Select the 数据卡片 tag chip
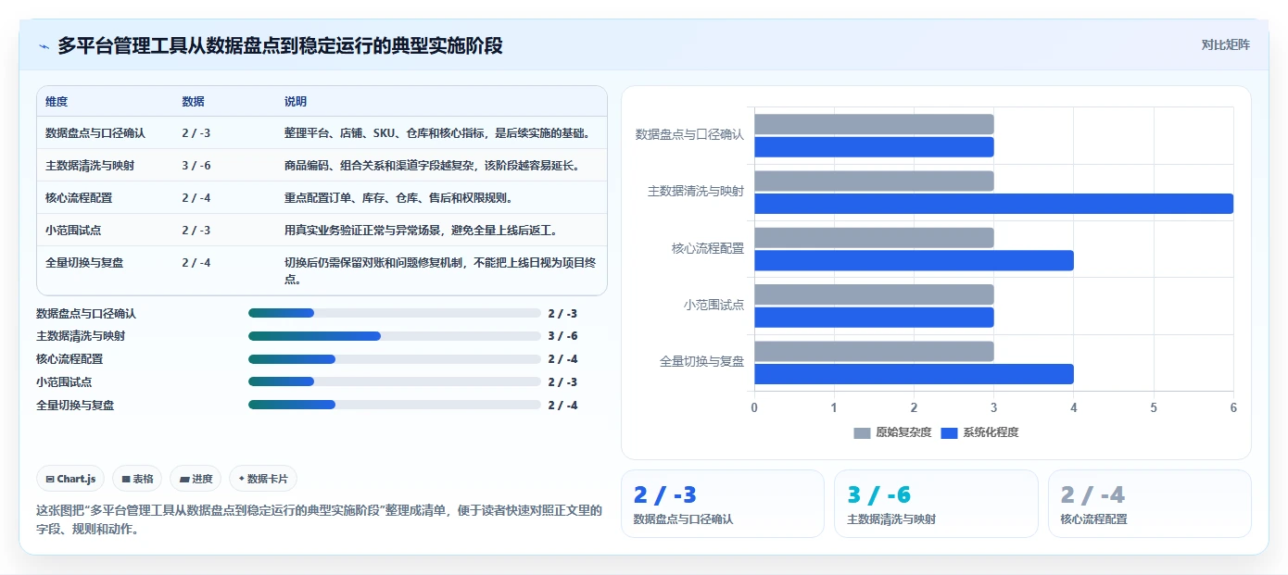 click(263, 479)
